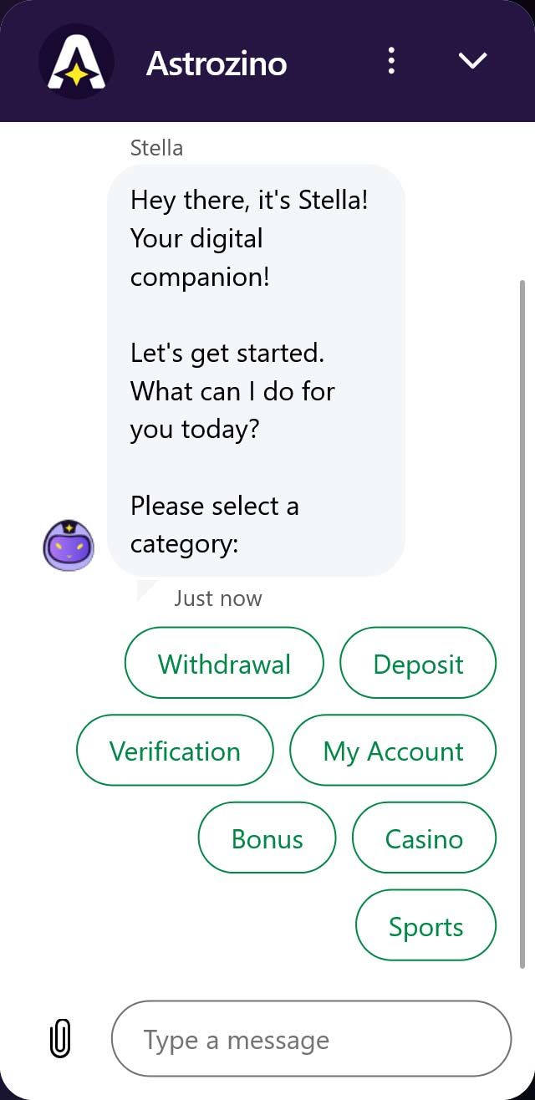Viewport: 535px width, 1100px height.
Task: Click the Stella sender name label
Action: pos(156,148)
